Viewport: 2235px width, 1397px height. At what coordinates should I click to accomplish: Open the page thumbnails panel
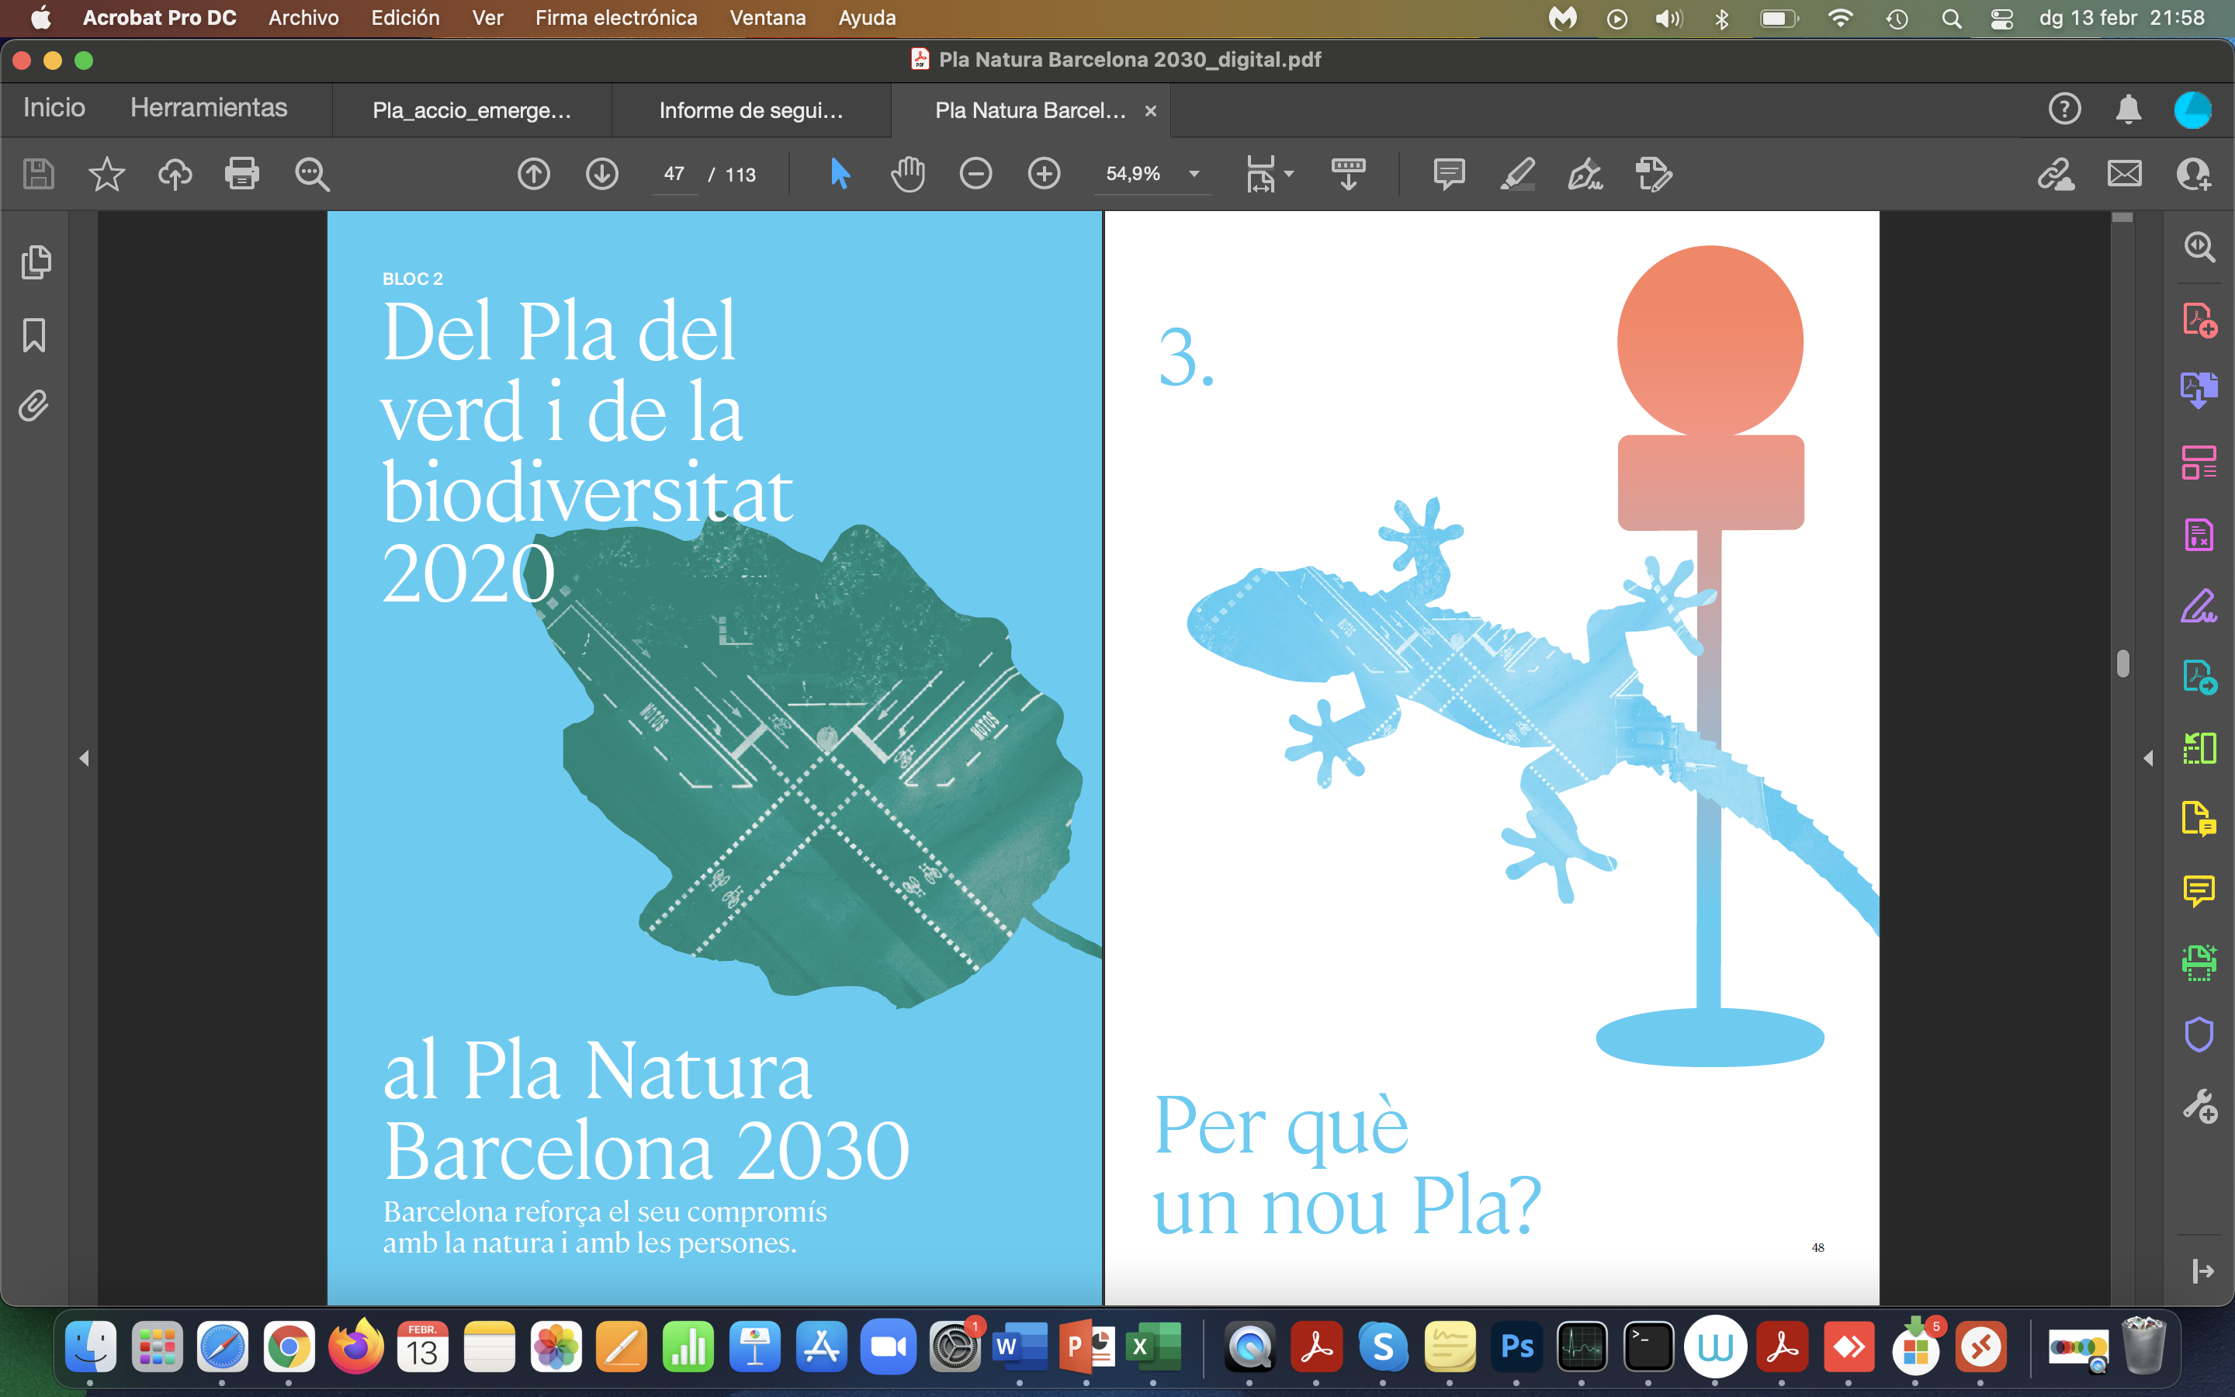pos(36,262)
